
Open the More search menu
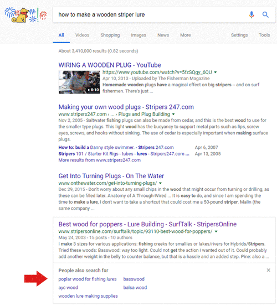tap(186, 35)
